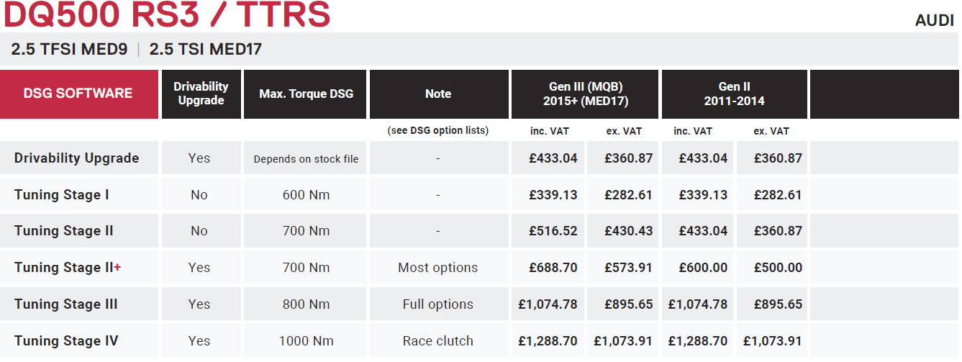The height and width of the screenshot is (362, 962).
Task: Click the 2.5 TSI MED17 engine label
Action: 206,50
